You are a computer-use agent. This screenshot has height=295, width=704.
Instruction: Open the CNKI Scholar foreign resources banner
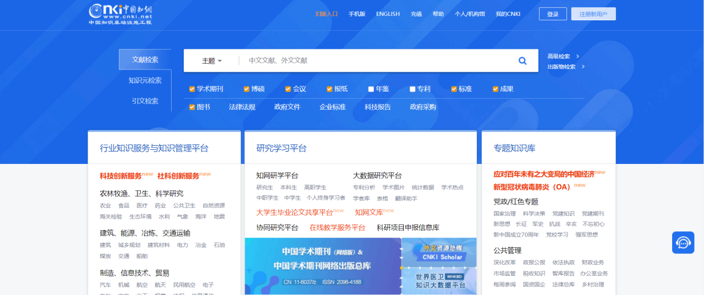coord(439,252)
